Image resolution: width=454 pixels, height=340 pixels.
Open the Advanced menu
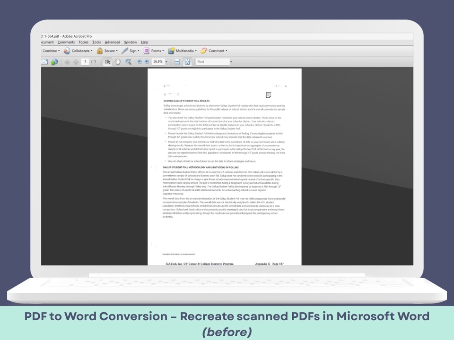112,42
